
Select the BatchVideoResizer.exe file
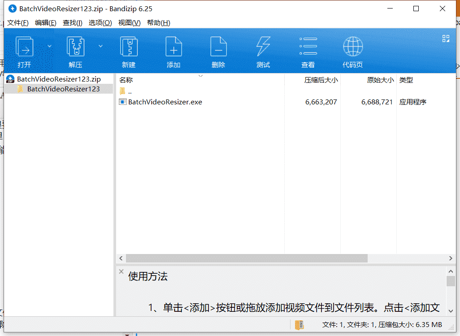[165, 102]
